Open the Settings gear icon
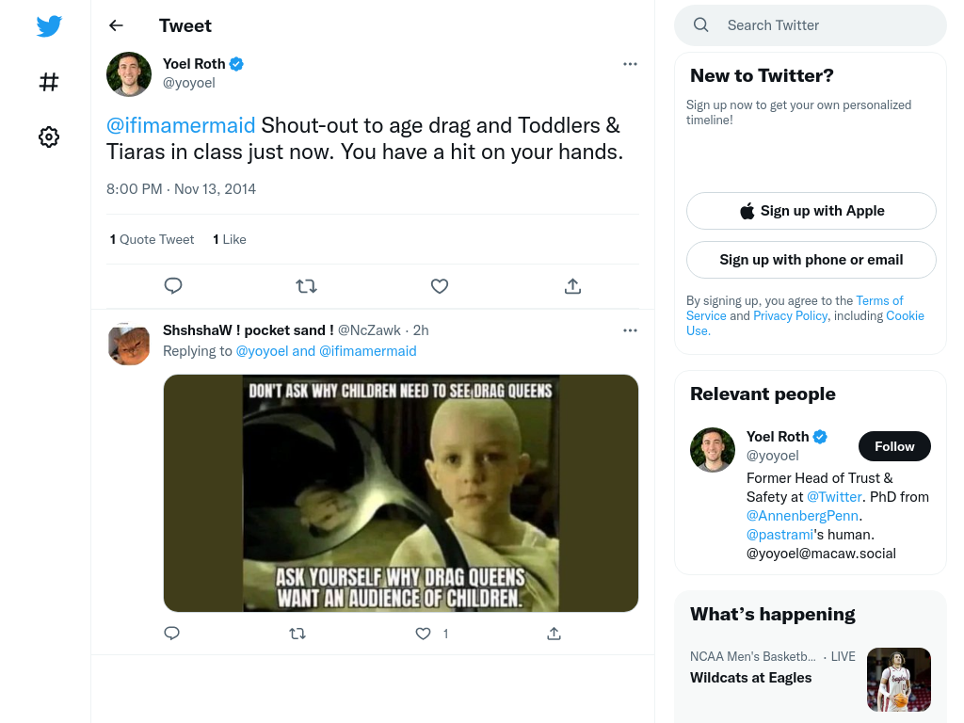 point(49,137)
